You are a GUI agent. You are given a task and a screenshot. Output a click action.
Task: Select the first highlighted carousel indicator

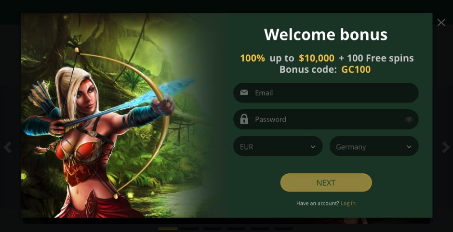point(168,229)
